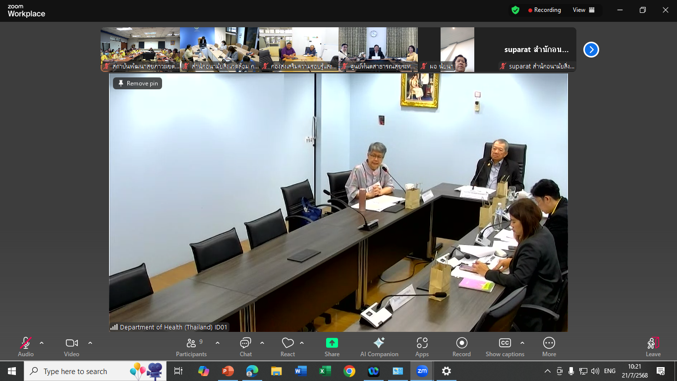
Task: Expand video options arrow next to Video
Action: [90, 343]
